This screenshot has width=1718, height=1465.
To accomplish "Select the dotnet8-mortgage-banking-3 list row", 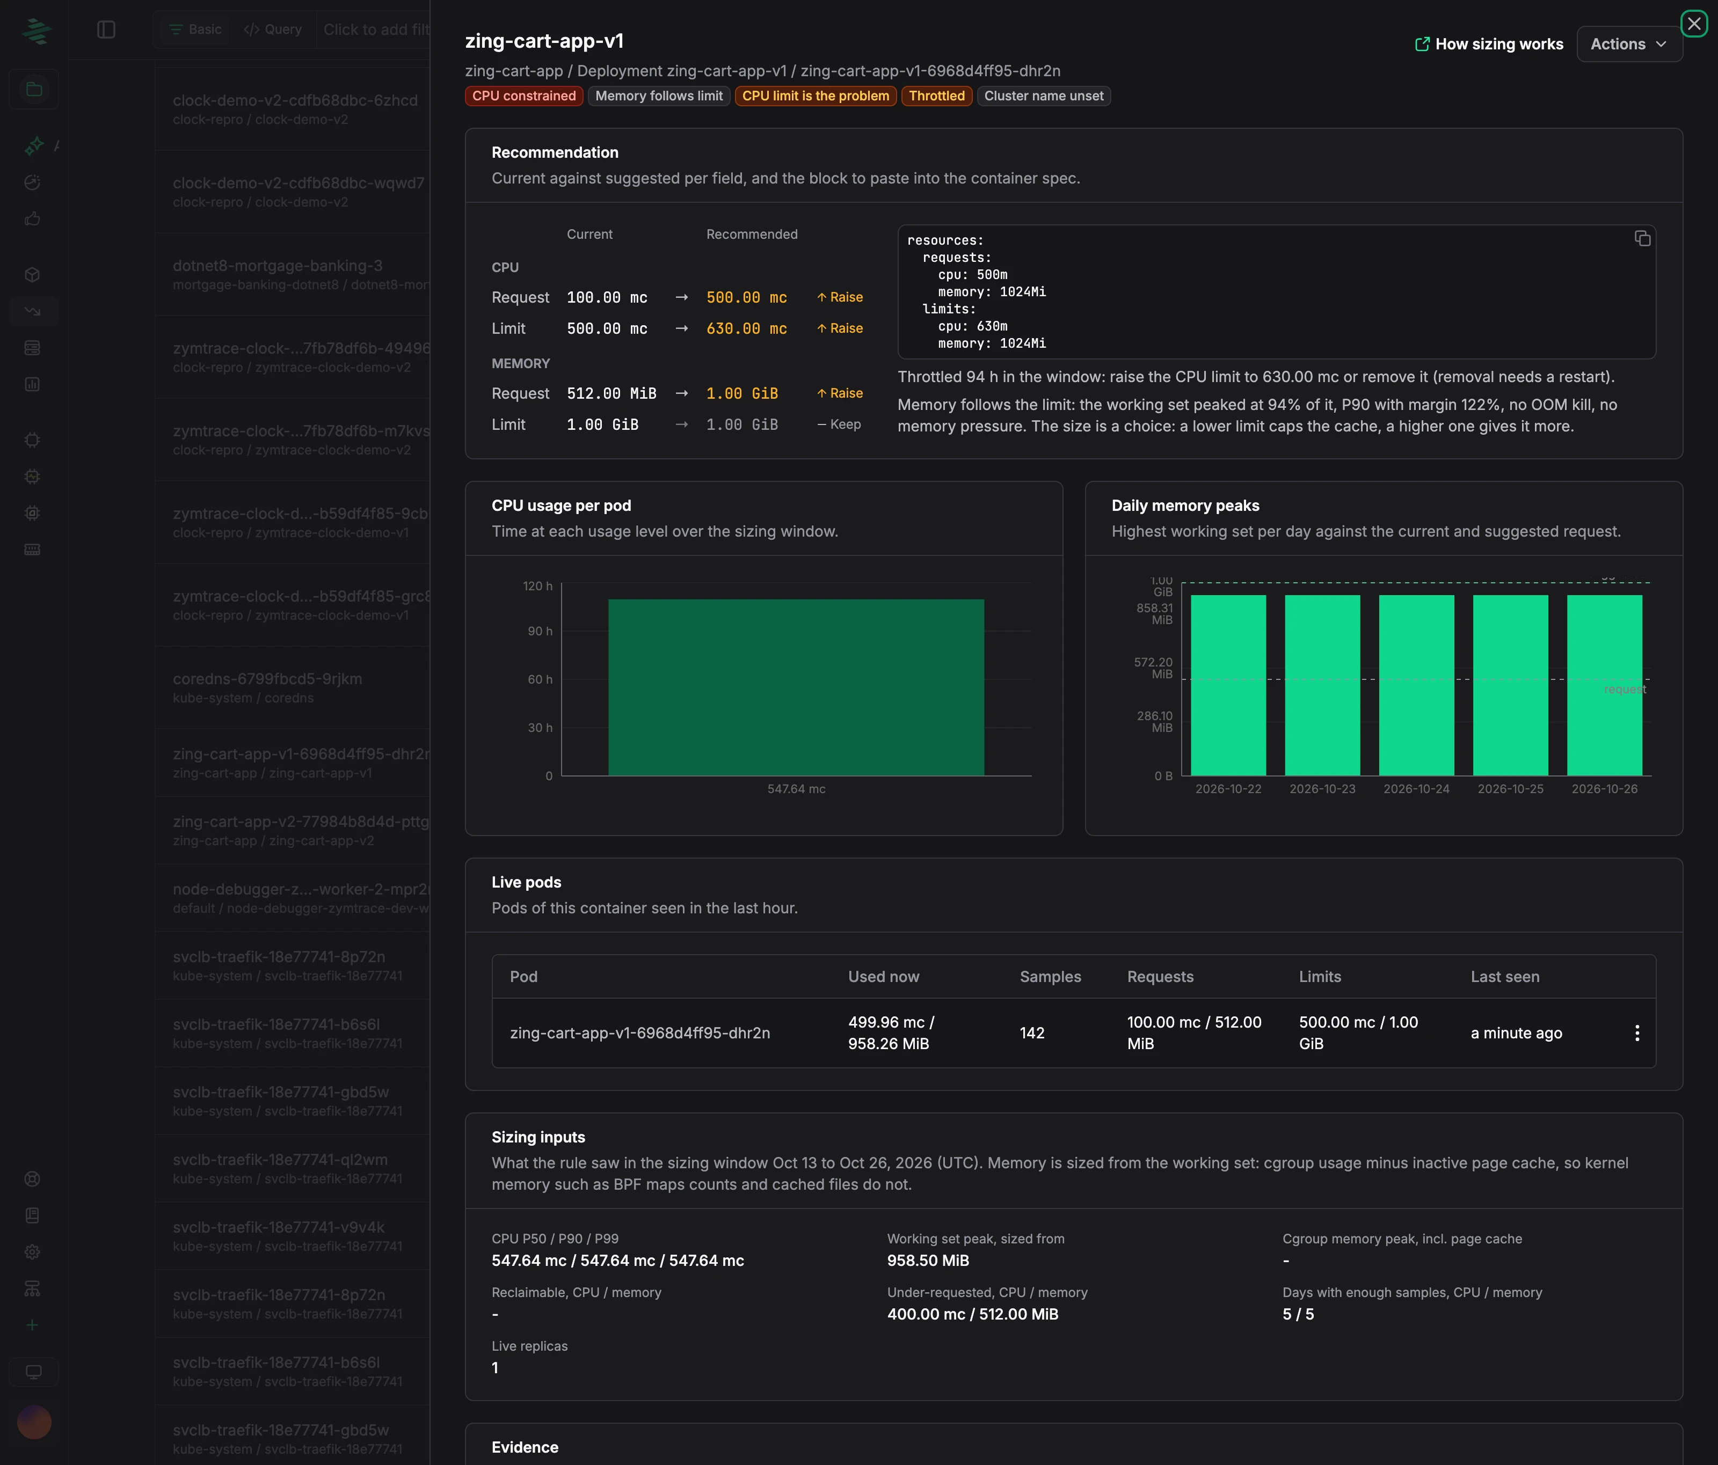I will 293,274.
